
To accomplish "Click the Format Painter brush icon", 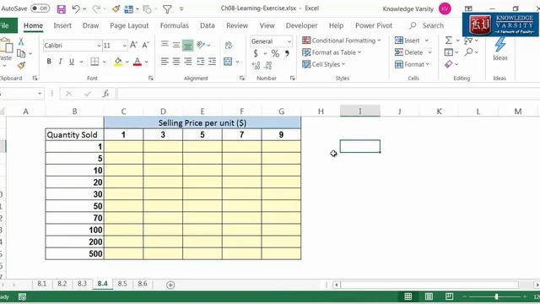I will tap(21, 65).
